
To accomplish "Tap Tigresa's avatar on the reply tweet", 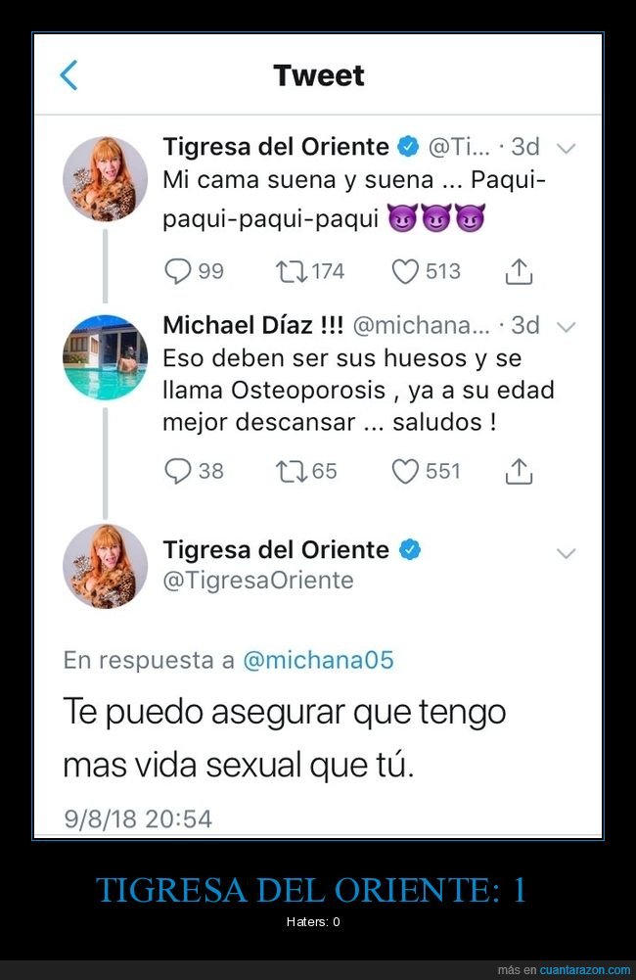I will [105, 566].
